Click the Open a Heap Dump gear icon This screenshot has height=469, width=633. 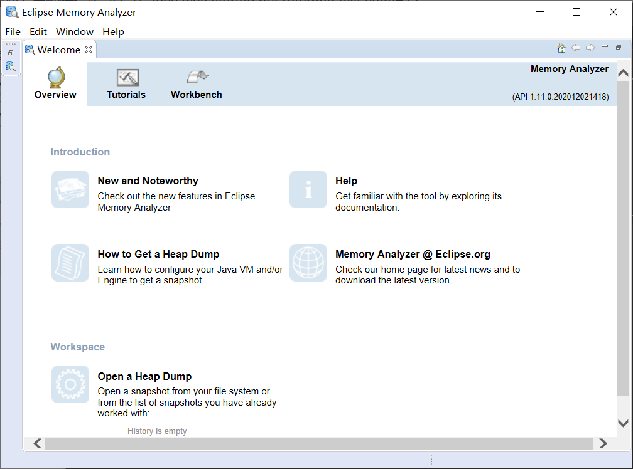click(70, 384)
